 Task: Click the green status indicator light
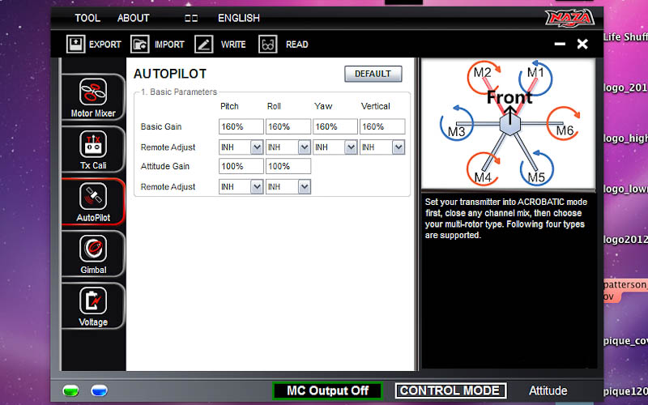click(x=71, y=391)
